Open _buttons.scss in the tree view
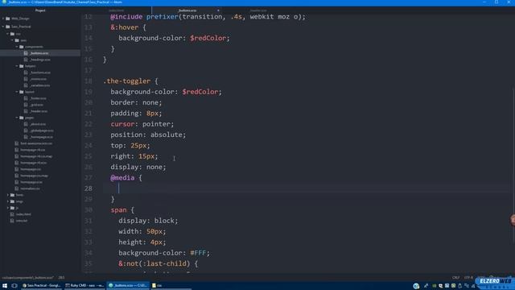This screenshot has width=515, height=290. click(39, 53)
